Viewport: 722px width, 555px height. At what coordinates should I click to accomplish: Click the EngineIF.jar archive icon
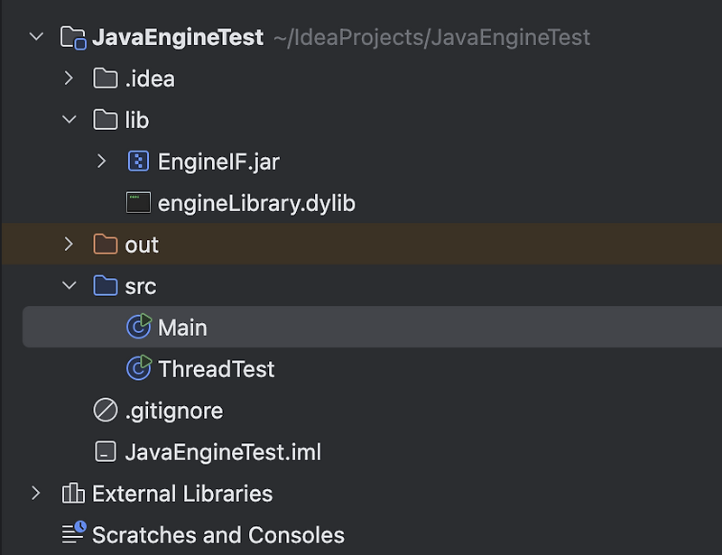click(138, 161)
